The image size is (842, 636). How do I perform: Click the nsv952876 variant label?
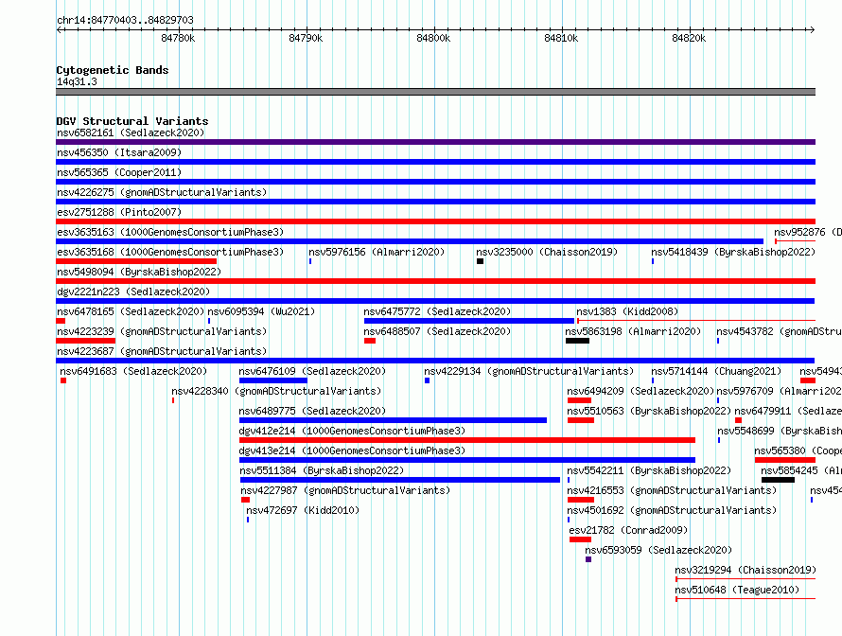808,232
